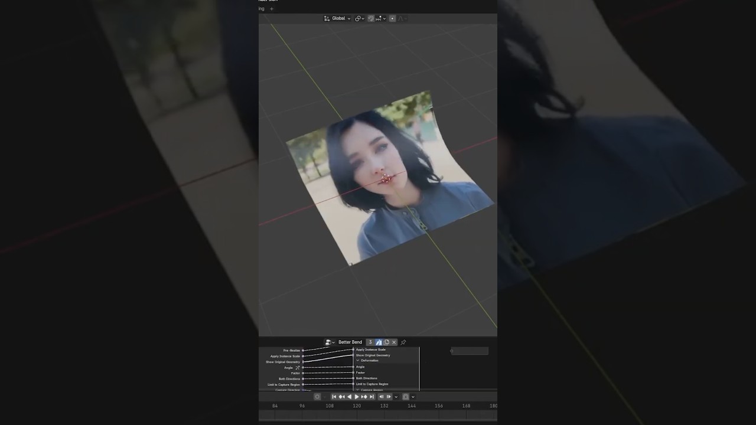Click the 3D cursor in the viewport

point(386,178)
